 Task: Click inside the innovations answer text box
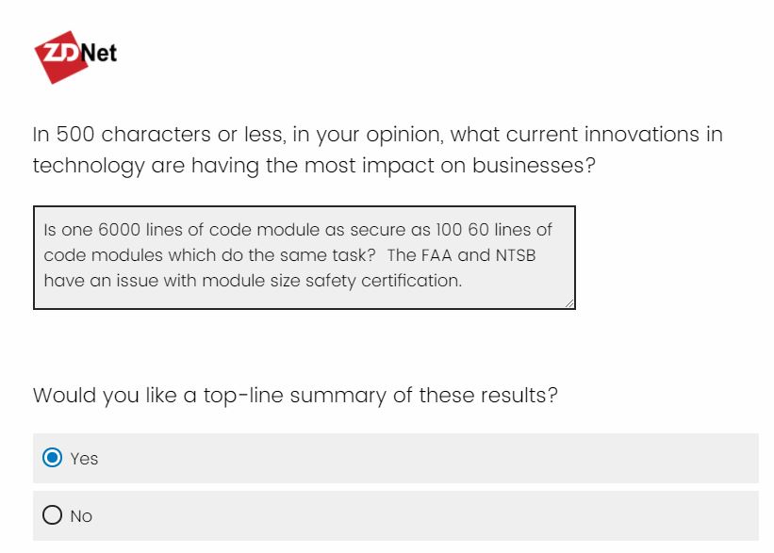click(305, 257)
